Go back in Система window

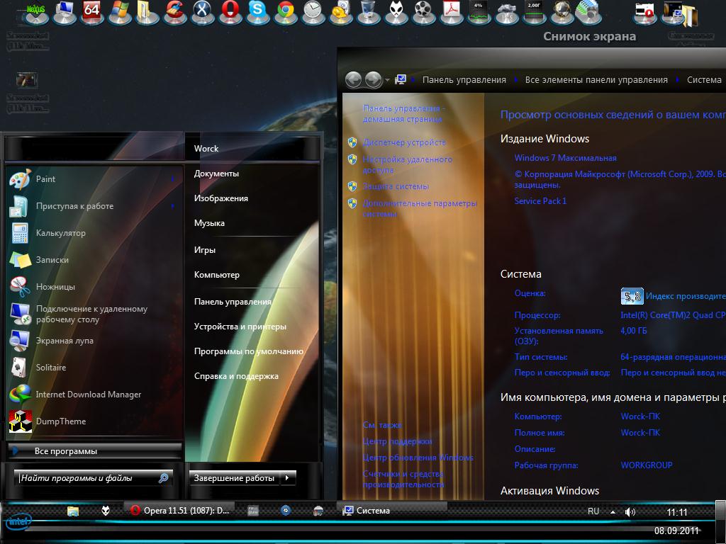354,79
